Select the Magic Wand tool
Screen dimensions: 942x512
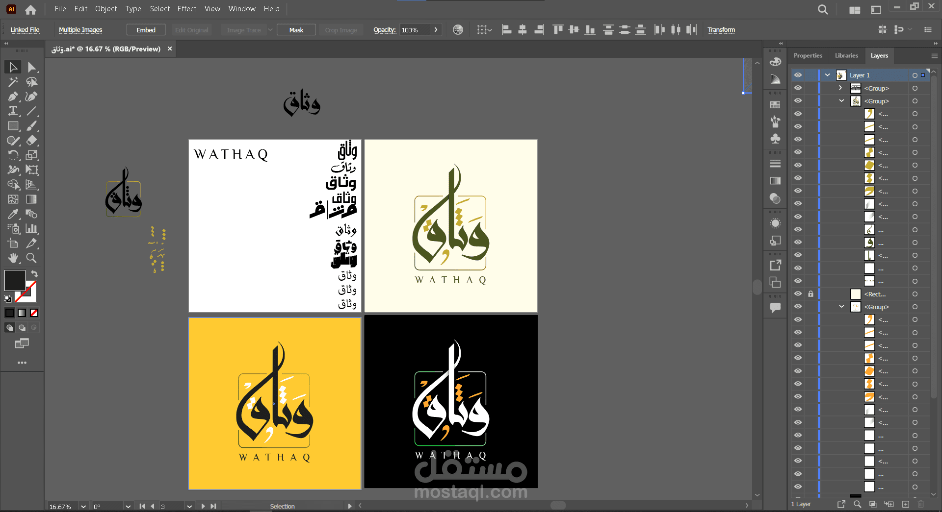[x=13, y=82]
